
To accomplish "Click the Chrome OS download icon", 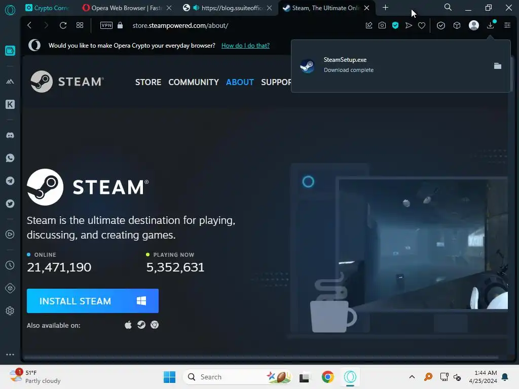I will pyautogui.click(x=155, y=325).
